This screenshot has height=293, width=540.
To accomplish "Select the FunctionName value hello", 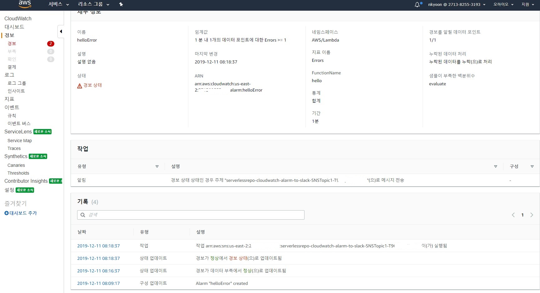I will (317, 81).
